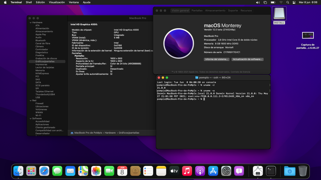The height and width of the screenshot is (180, 321).
Task: Open Calendar showing June 8
Action: pos(122,171)
